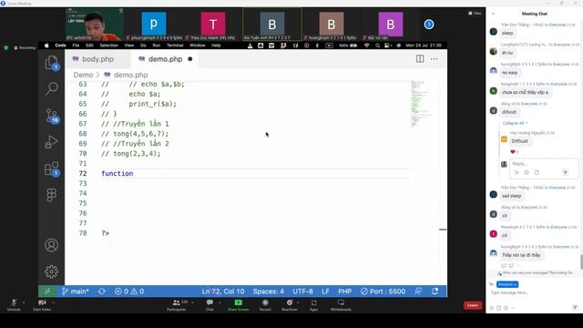Open audio options arrow beside Unmute
This screenshot has height=328, width=583.
coord(24,302)
